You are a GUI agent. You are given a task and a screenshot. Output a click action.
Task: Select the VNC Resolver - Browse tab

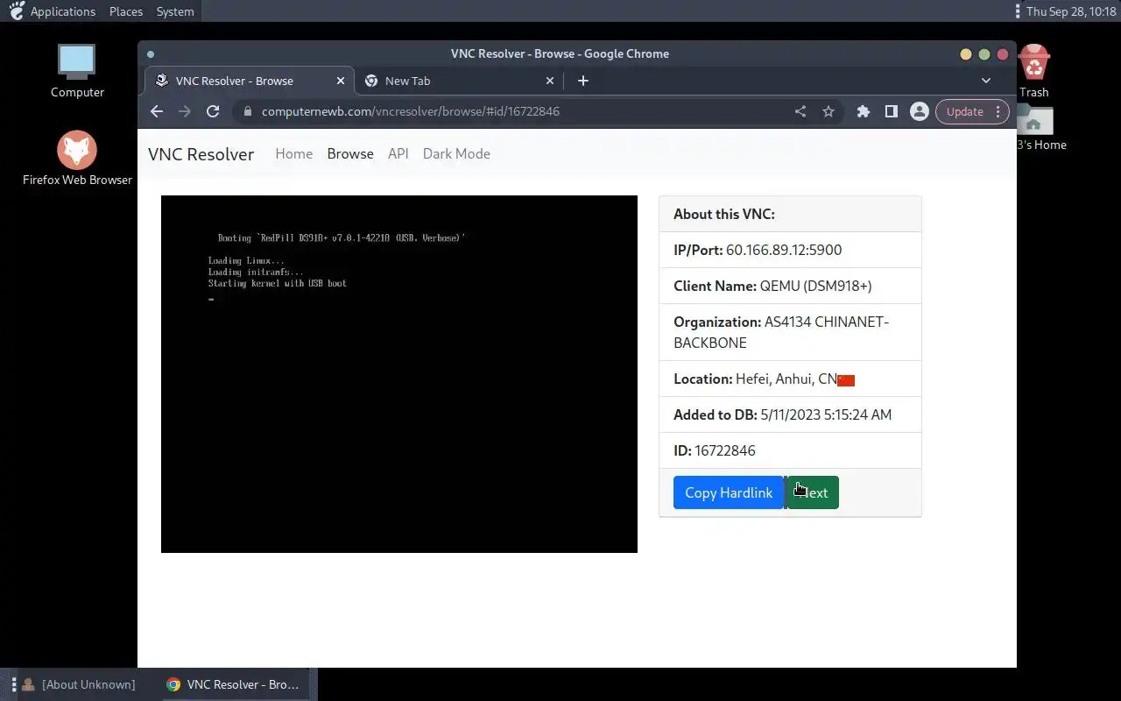249,81
